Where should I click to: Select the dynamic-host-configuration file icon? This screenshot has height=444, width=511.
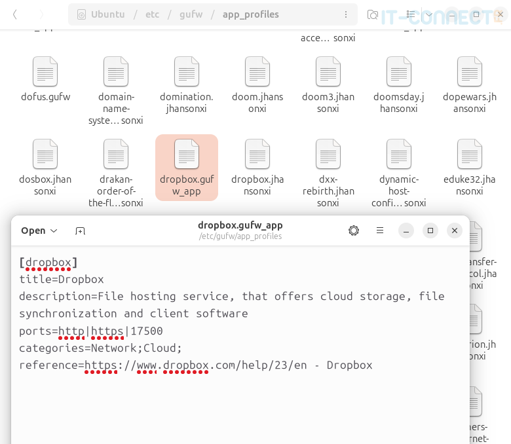tap(399, 154)
